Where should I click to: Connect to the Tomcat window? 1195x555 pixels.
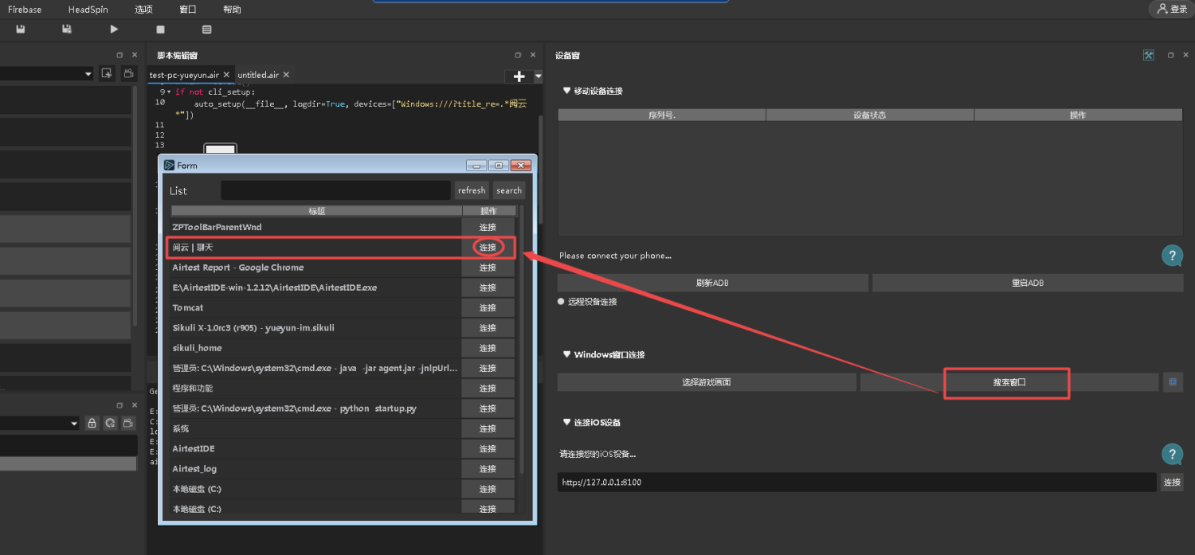(x=488, y=307)
